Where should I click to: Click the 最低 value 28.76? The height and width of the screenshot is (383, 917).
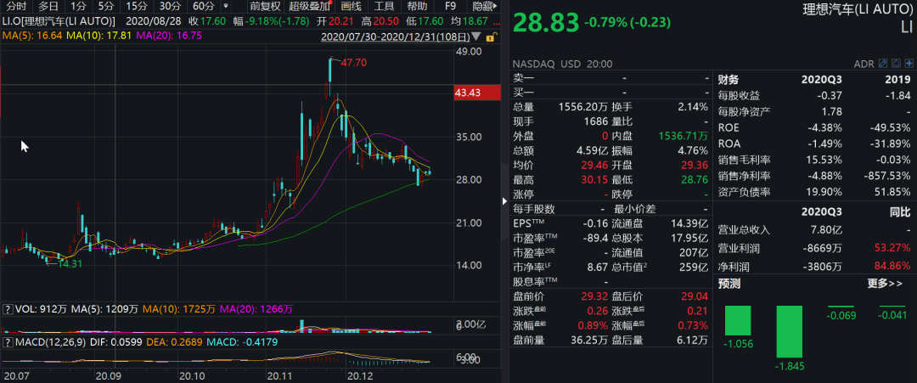696,179
